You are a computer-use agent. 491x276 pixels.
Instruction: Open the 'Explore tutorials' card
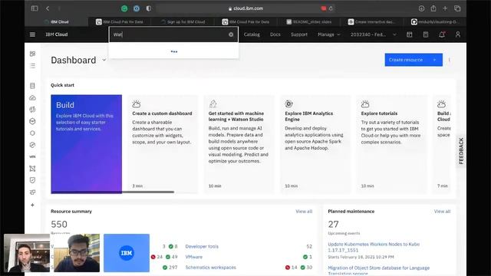tap(391, 144)
